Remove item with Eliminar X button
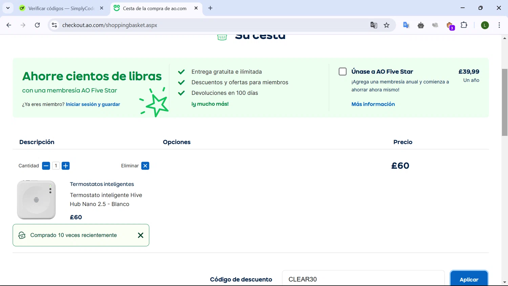 click(x=145, y=166)
